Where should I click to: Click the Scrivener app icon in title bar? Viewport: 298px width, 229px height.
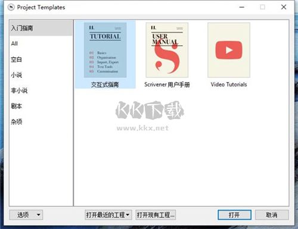tap(11, 7)
